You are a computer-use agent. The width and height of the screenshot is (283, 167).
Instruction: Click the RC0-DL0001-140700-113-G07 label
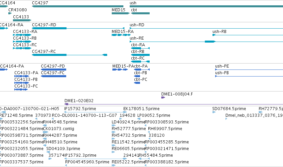[x=84, y=115]
